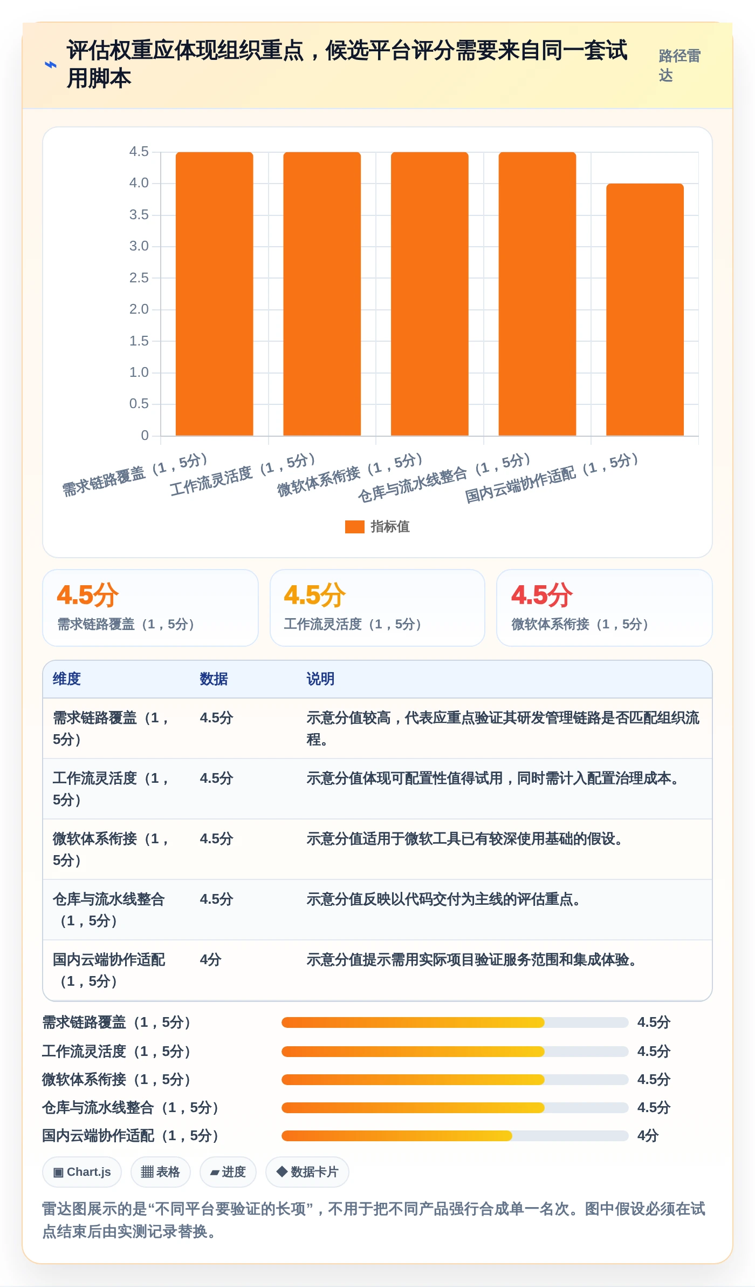Select the 数据卡片 chip
755x1287 pixels.
[307, 1172]
